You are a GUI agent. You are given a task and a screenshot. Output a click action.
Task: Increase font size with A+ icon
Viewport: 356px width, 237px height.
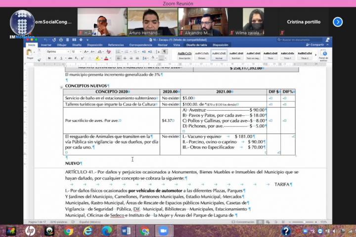click(x=86, y=52)
